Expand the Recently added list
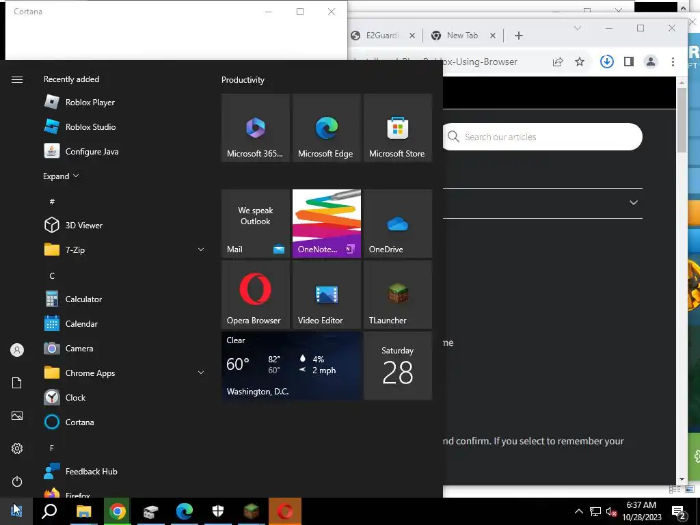The width and height of the screenshot is (700, 525). click(61, 176)
